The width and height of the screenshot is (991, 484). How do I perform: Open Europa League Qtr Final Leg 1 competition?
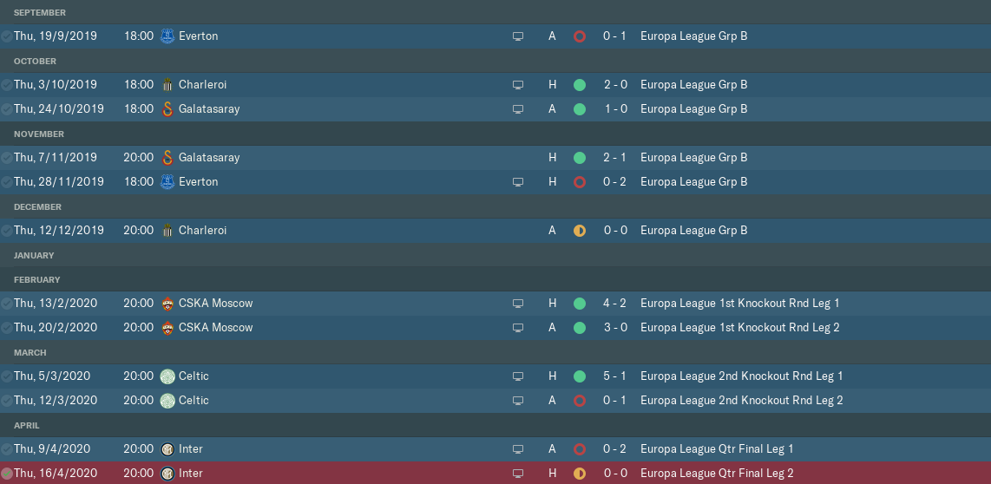coord(717,449)
